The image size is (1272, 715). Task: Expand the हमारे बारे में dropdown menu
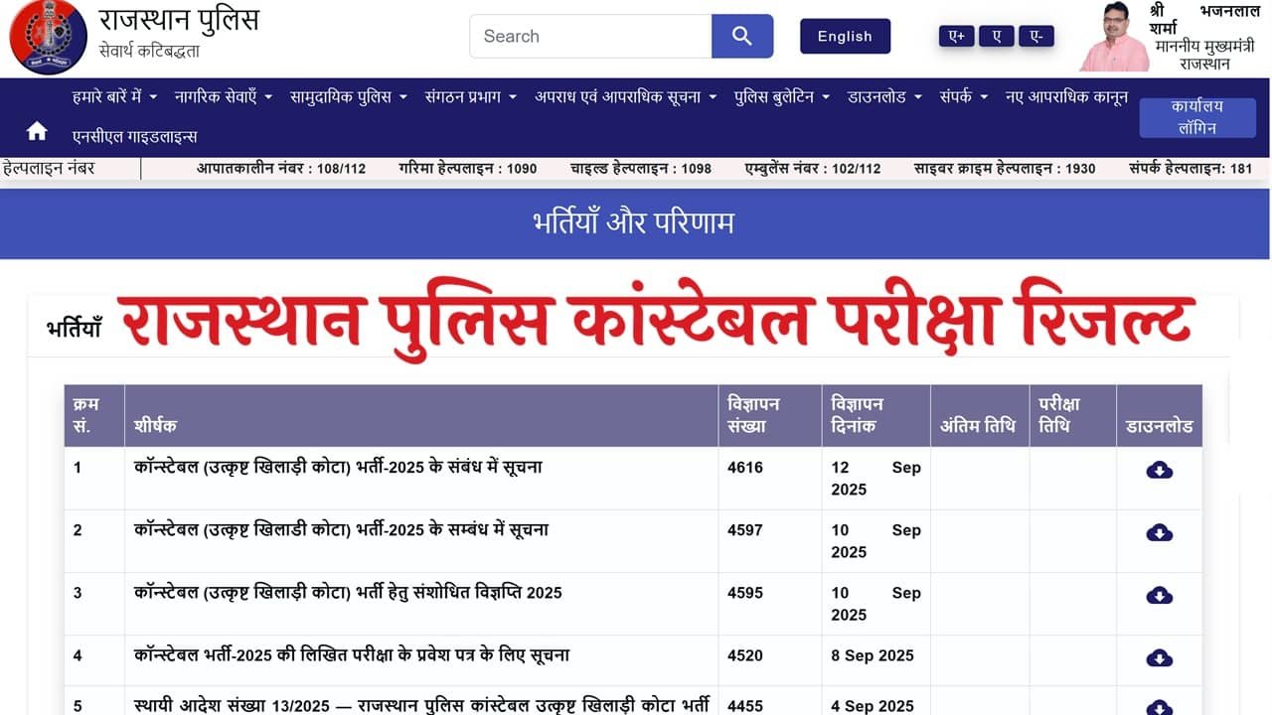click(114, 96)
